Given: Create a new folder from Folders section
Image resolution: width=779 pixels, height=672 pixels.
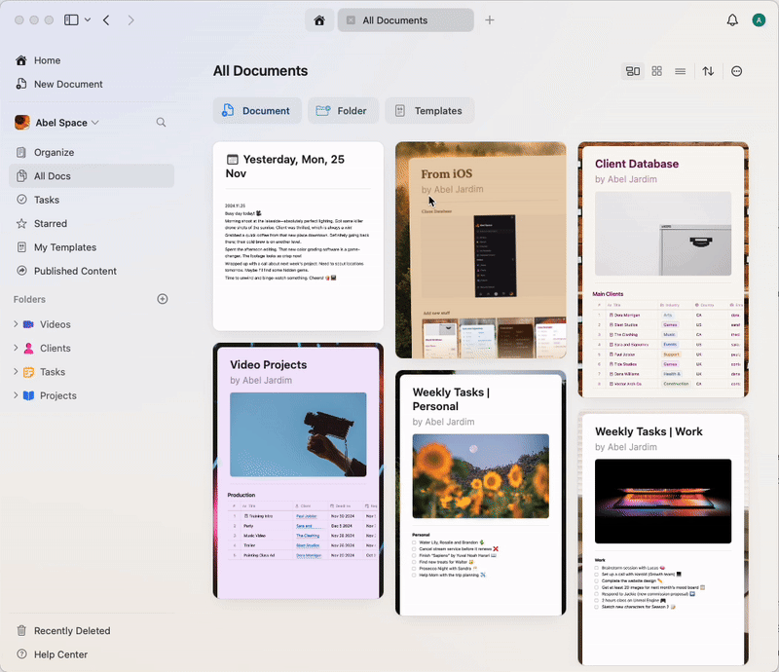Looking at the screenshot, I should [162, 299].
